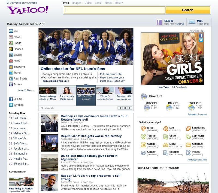Select the Web search tab
218x193 pixels.
[66, 3]
